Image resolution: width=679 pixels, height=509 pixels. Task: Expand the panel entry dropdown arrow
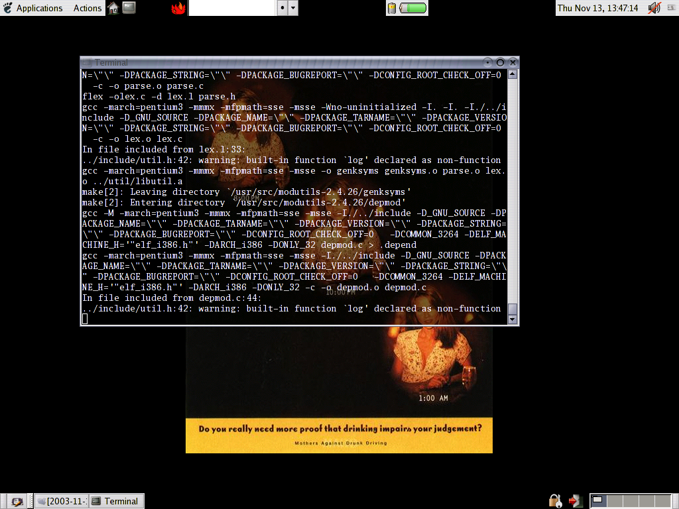pos(293,8)
